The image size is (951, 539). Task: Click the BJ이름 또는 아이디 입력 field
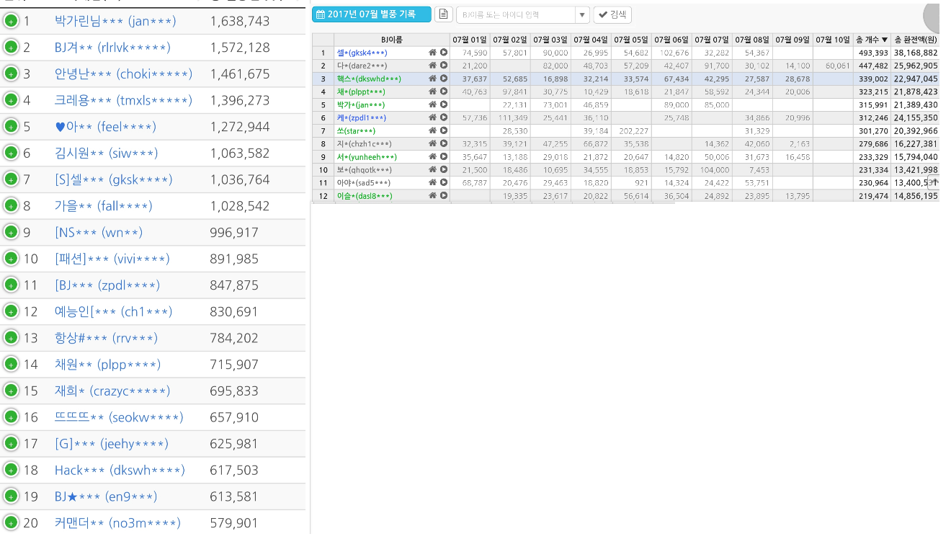tap(516, 14)
